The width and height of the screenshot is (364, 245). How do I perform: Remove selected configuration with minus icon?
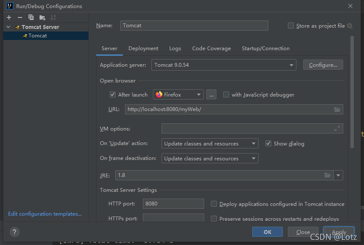20,17
